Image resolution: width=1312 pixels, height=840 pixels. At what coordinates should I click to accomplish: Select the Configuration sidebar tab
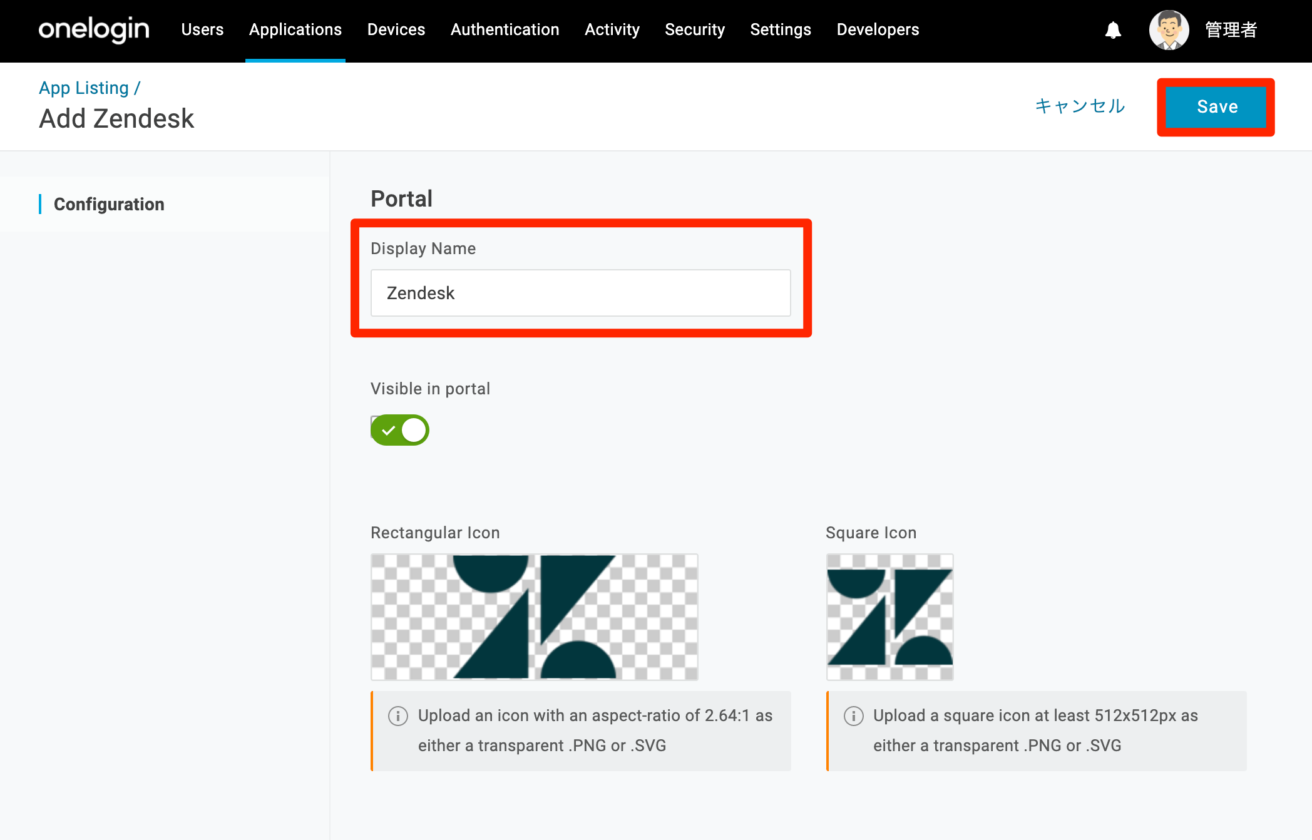(109, 204)
